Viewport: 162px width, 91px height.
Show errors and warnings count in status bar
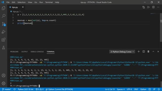coord(39,89)
